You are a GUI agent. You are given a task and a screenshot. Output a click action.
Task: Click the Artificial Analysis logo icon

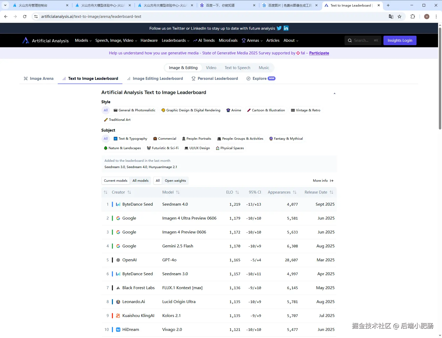pos(25,40)
